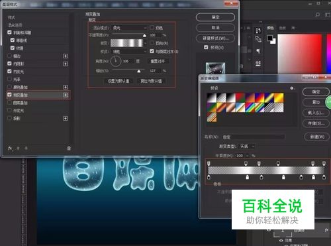Click the foreground color swatch in Color panel
Screen dimensions: 331x246
click(269, 38)
